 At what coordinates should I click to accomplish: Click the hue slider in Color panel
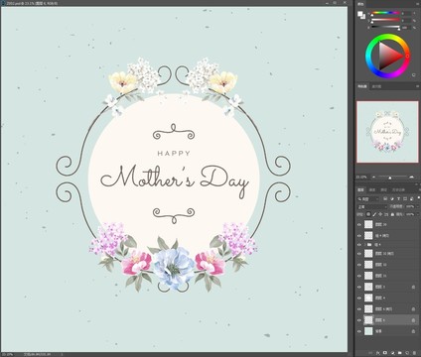tap(385, 13)
